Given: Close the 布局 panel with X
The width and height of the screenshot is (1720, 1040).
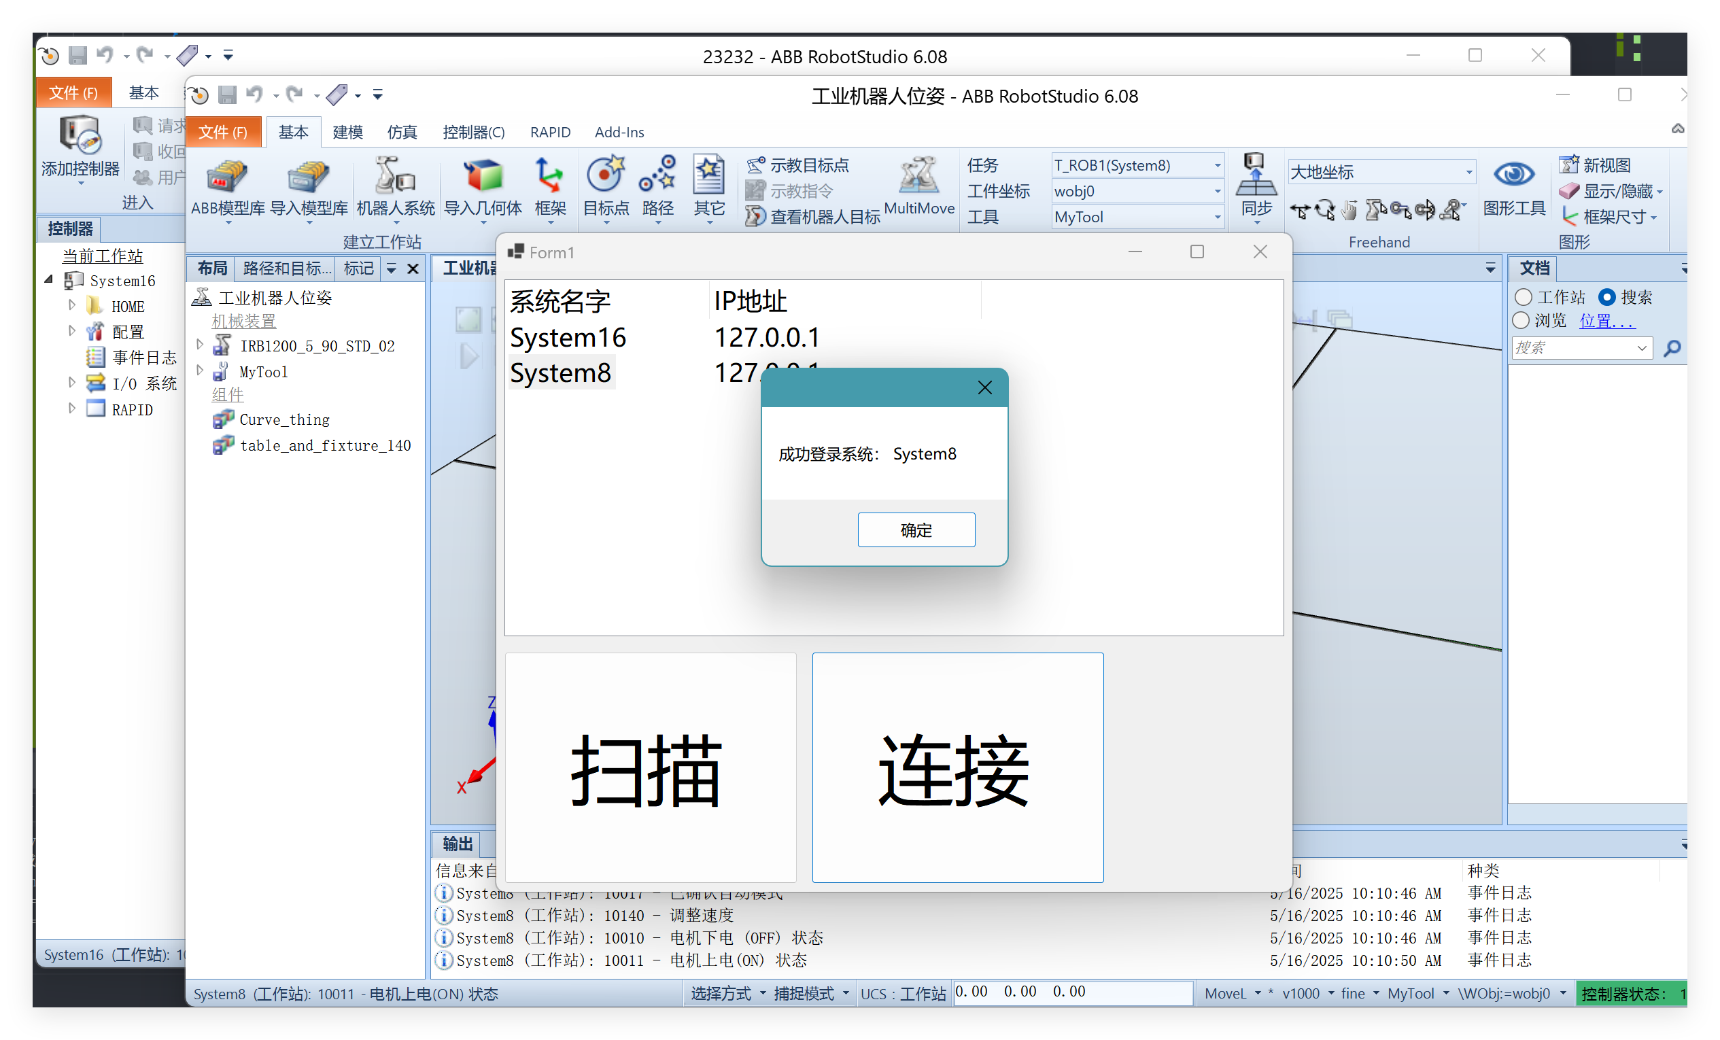Looking at the screenshot, I should tap(413, 268).
